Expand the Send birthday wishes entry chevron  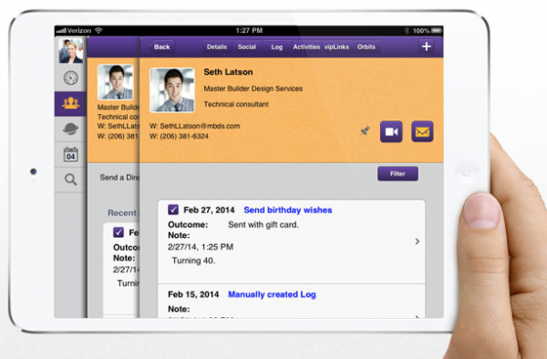click(418, 241)
